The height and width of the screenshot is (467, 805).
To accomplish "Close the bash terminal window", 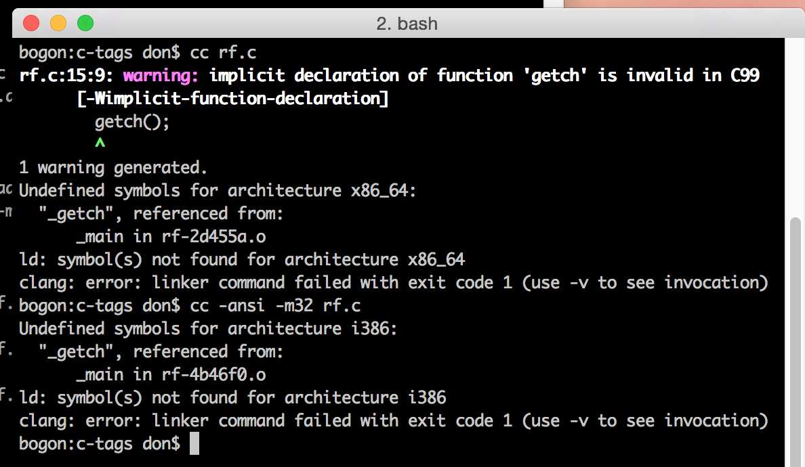I will (x=31, y=23).
